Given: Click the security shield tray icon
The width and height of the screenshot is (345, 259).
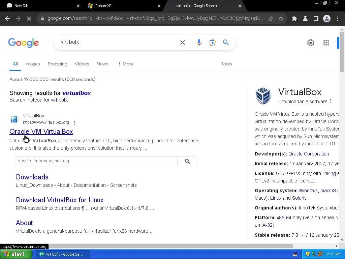Looking at the screenshot, I should [x=308, y=254].
